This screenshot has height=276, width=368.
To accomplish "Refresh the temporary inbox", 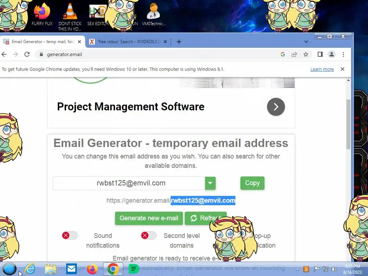I will [206, 218].
